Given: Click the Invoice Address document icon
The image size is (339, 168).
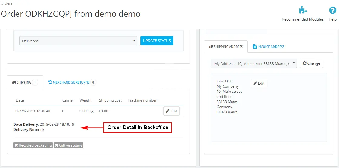Looking at the screenshot, I should (255, 47).
